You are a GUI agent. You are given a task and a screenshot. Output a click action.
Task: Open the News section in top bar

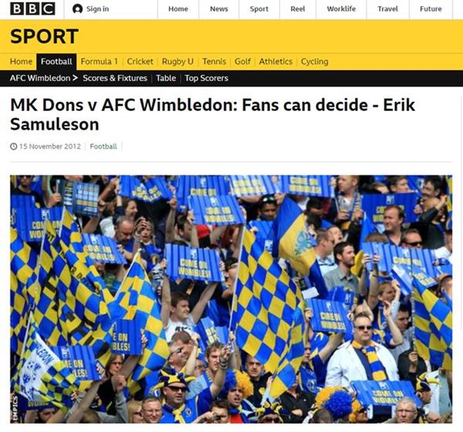click(219, 9)
